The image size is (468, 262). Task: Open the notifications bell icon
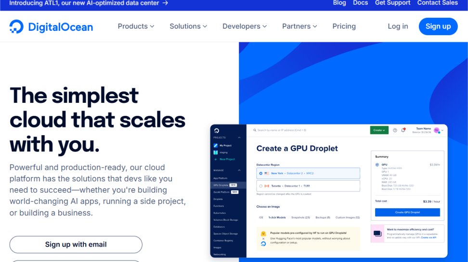pyautogui.click(x=403, y=130)
